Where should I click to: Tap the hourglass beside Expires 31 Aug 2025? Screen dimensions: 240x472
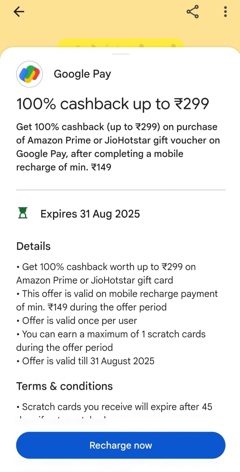click(23, 213)
